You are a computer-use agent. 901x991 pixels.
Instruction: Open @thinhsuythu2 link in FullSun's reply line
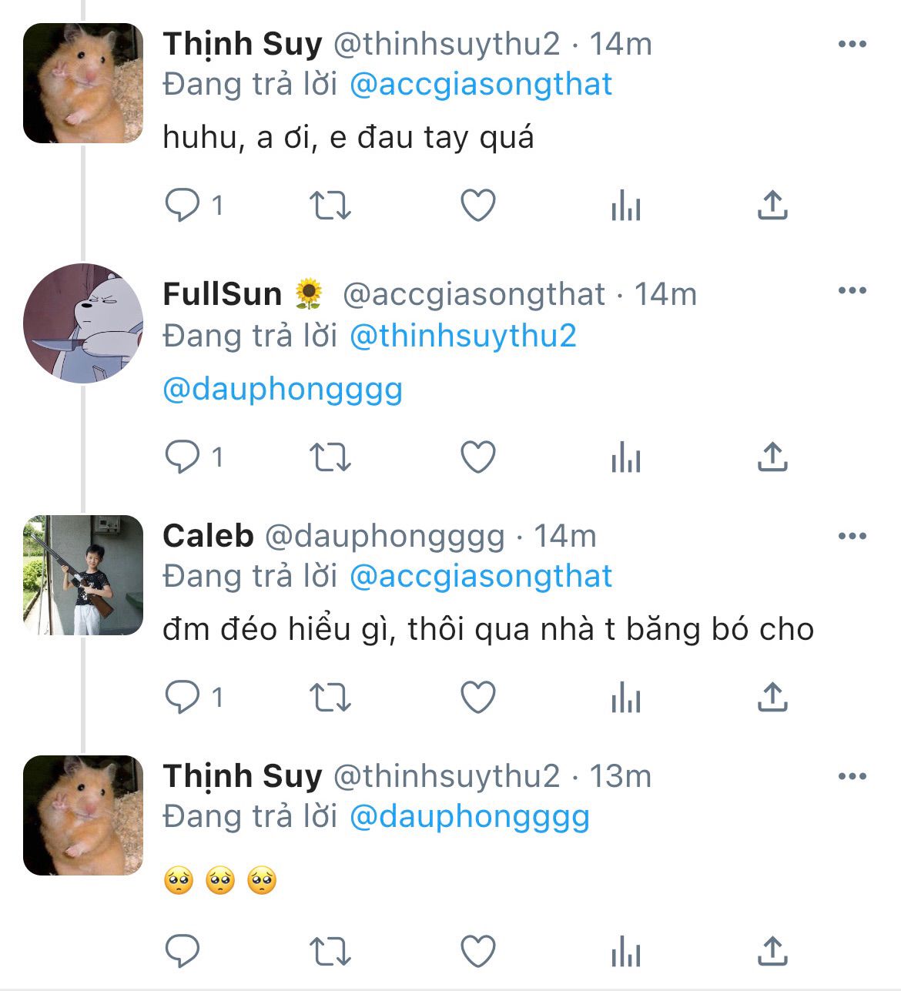pos(463,336)
